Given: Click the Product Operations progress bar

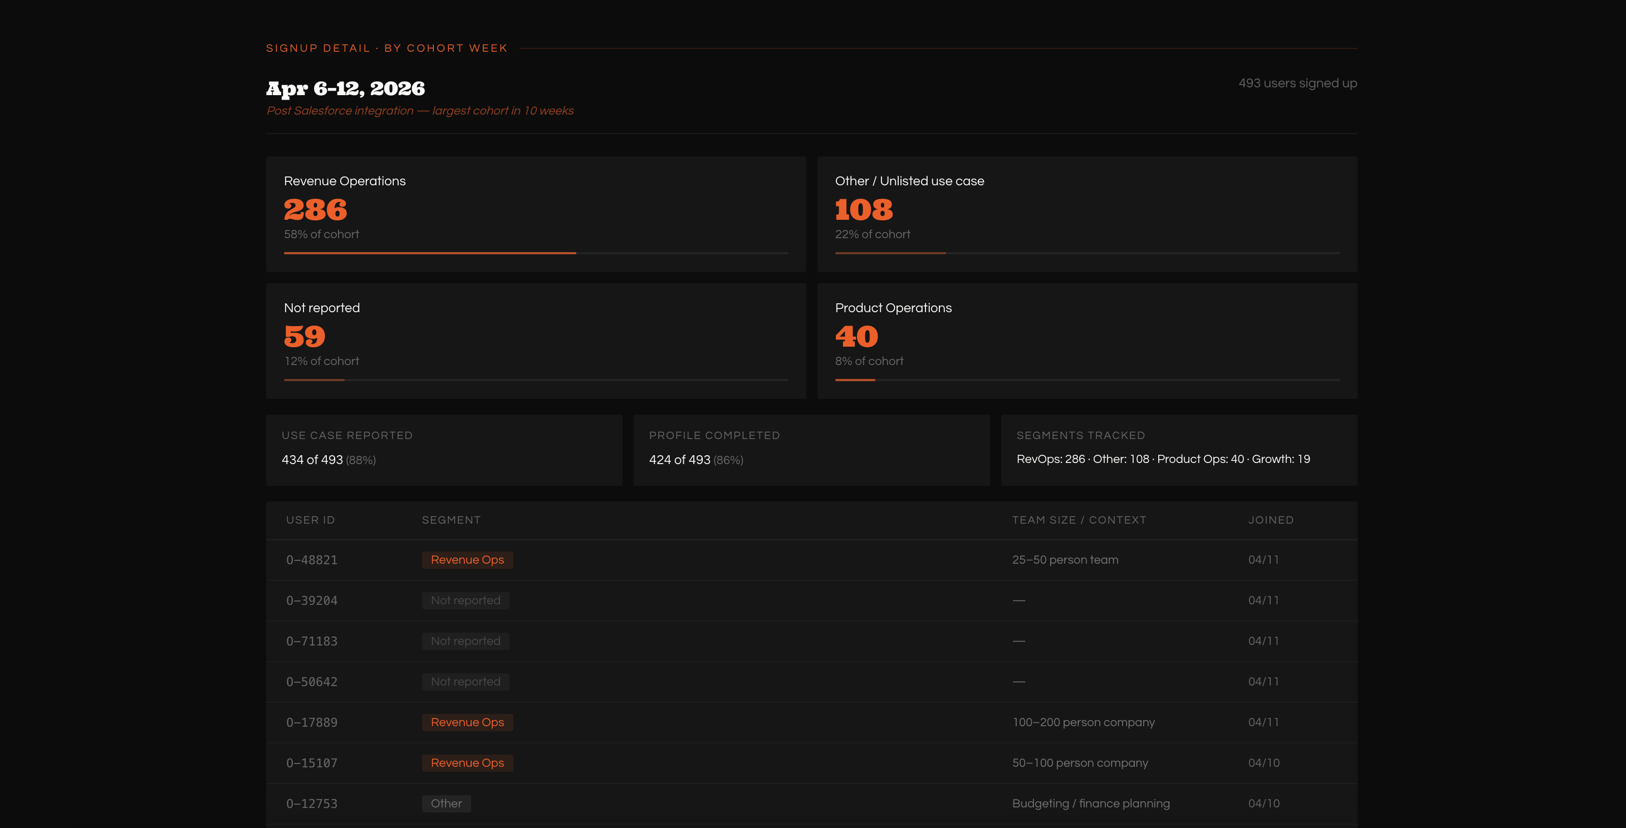Looking at the screenshot, I should coord(1087,379).
